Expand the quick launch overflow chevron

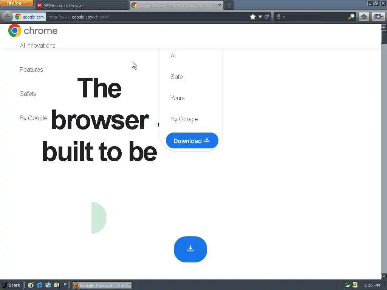coord(65,284)
